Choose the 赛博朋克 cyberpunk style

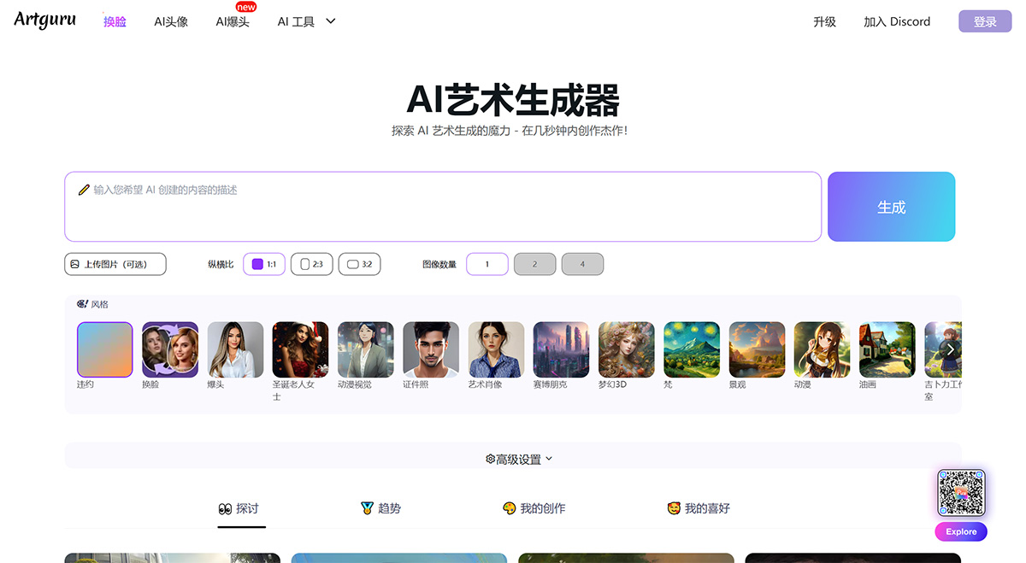pos(561,349)
